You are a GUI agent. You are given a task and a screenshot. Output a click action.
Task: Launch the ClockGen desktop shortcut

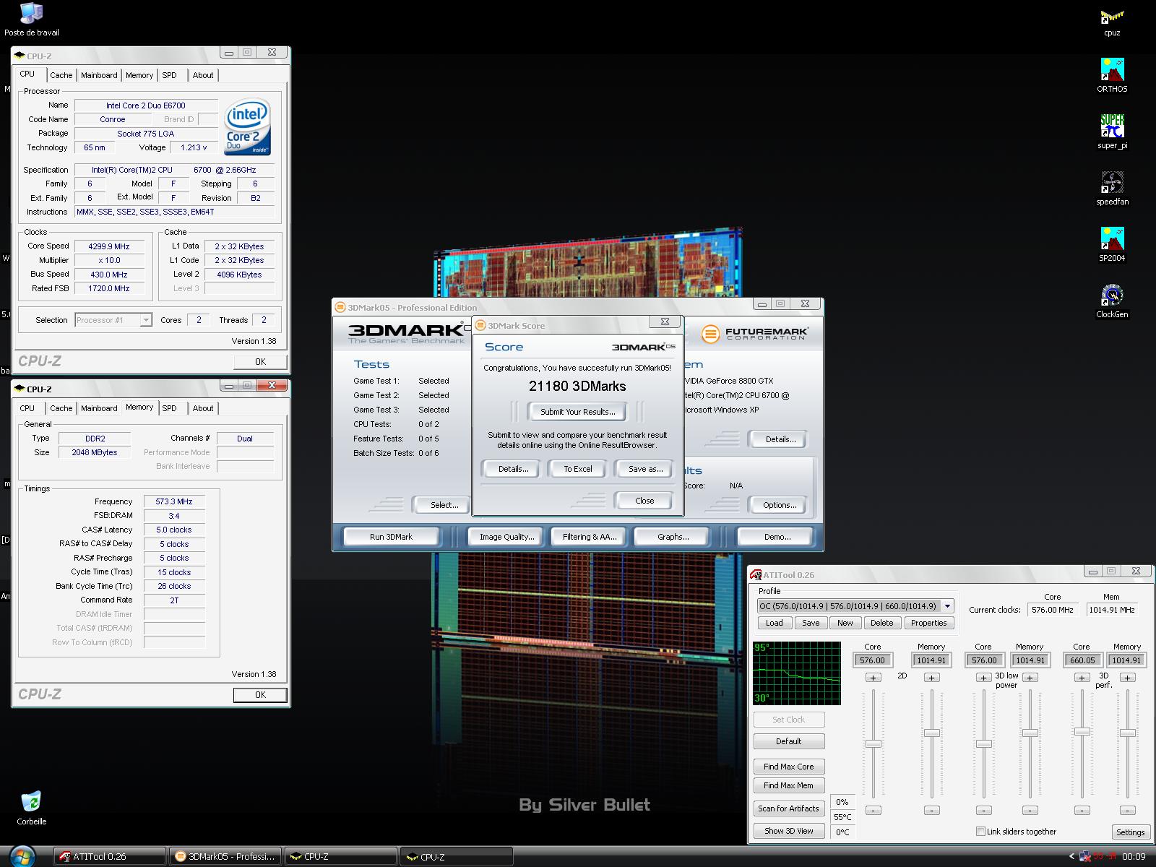[x=1112, y=301]
